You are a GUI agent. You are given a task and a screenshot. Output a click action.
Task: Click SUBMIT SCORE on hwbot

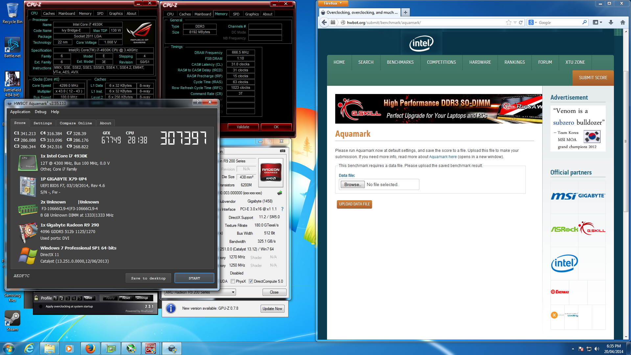593,78
